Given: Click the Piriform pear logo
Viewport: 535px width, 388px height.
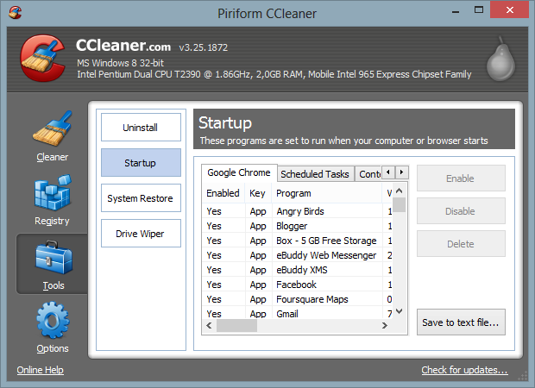Looking at the screenshot, I should (x=500, y=59).
